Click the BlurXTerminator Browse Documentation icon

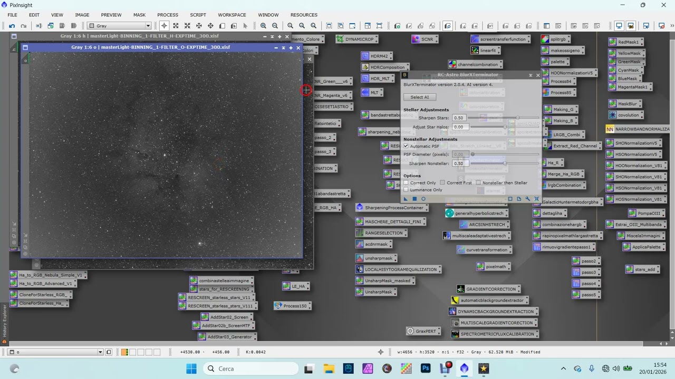(x=519, y=199)
